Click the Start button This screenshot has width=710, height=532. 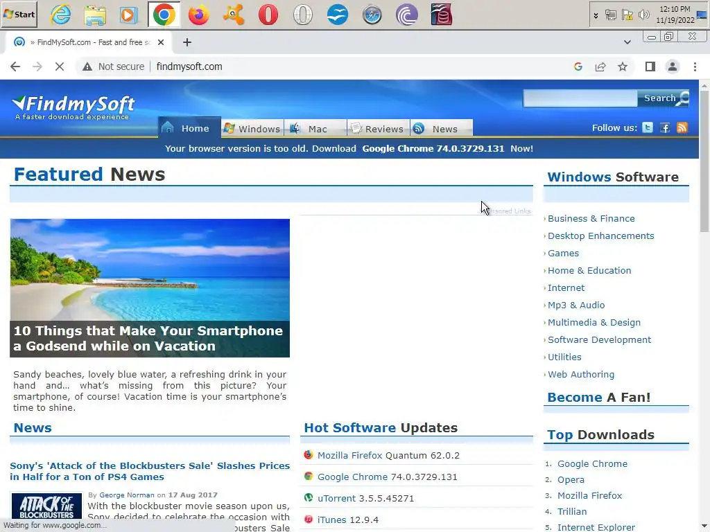pos(19,15)
